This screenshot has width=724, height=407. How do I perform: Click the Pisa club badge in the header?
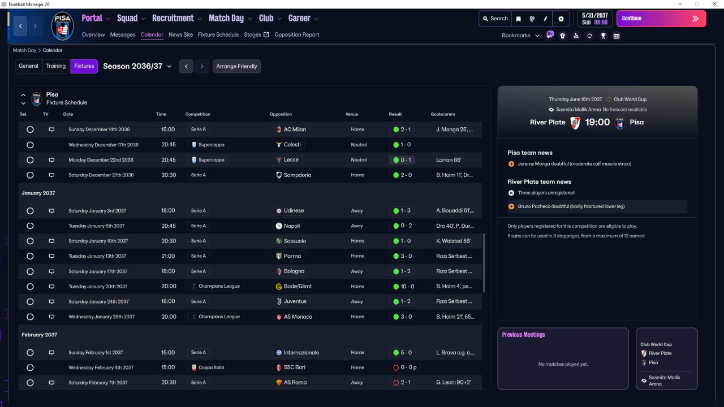click(x=62, y=26)
